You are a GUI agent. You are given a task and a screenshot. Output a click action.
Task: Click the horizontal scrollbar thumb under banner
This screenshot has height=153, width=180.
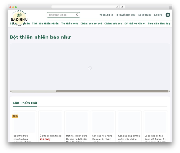34,91
